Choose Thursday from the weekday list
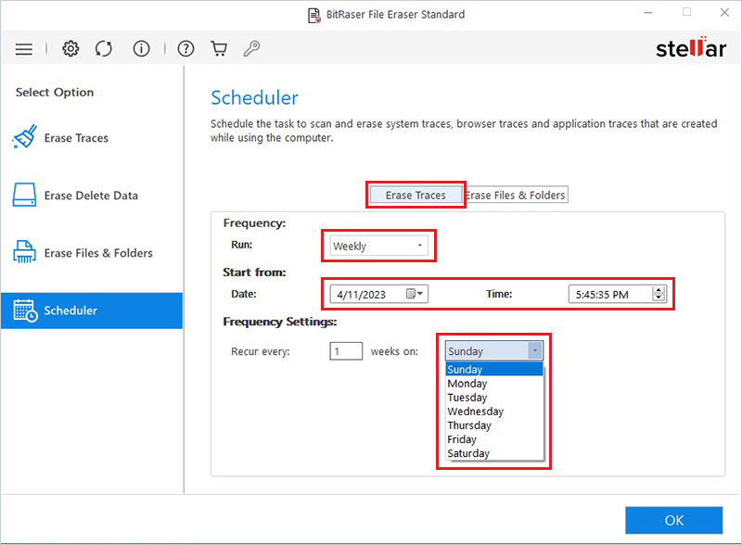 (494, 425)
